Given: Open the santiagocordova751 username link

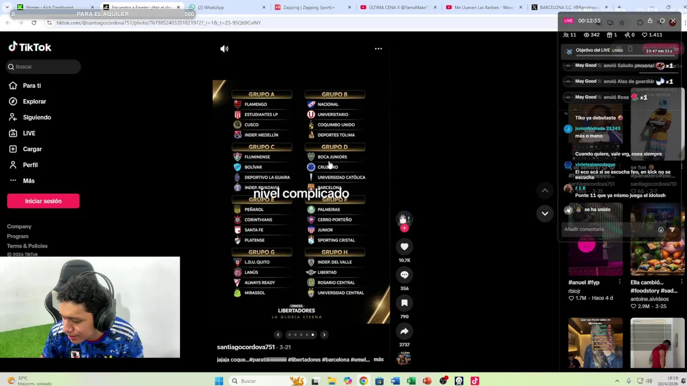Looking at the screenshot, I should (246, 347).
